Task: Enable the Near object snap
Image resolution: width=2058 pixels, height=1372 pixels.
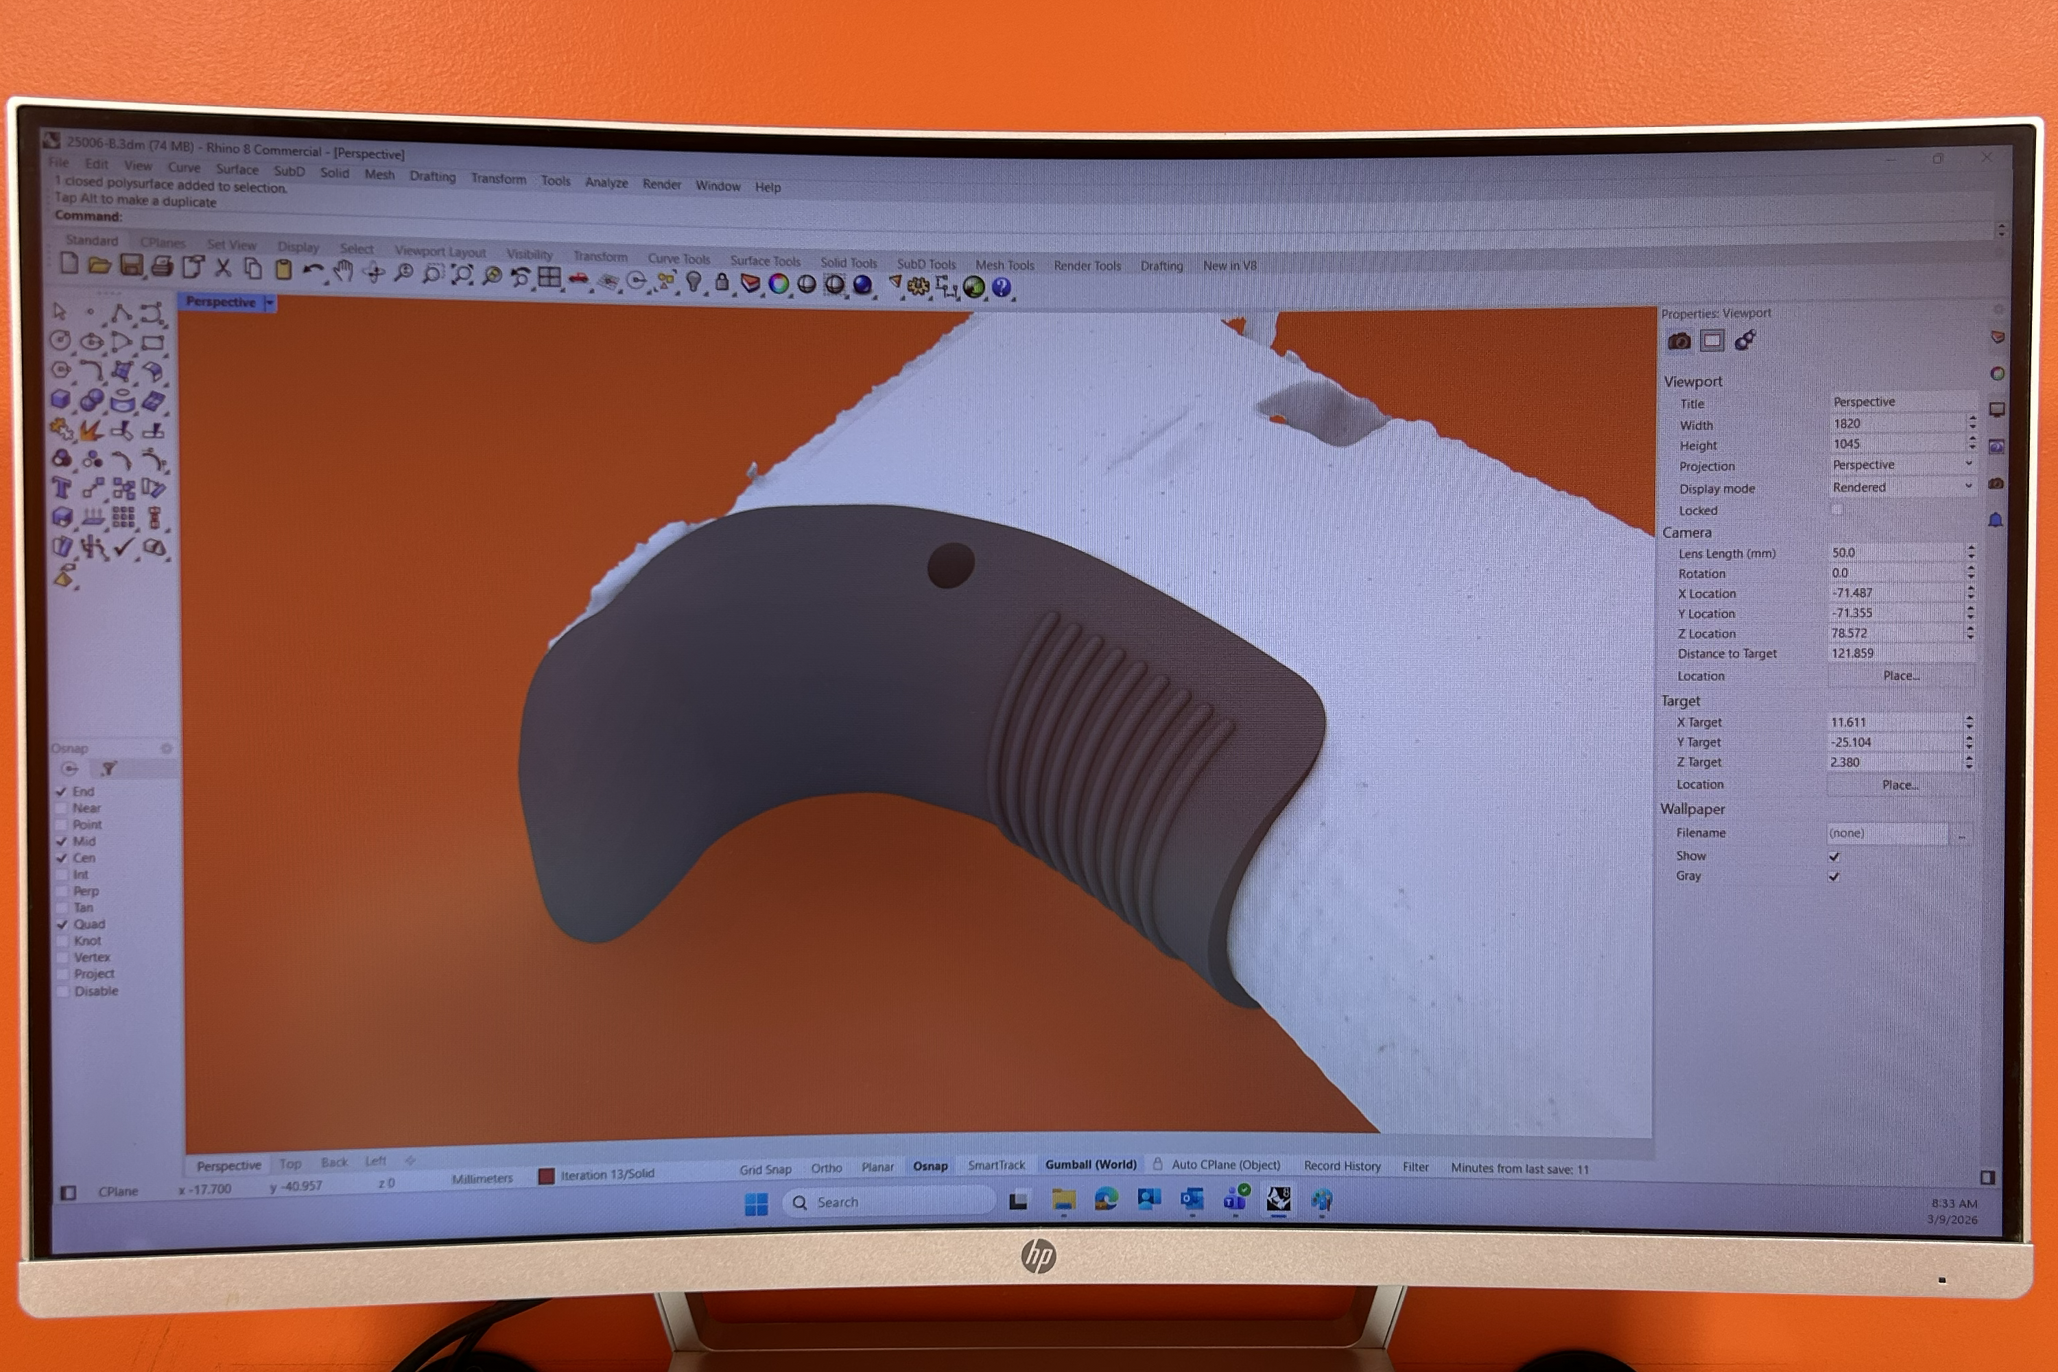Action: click(x=62, y=807)
